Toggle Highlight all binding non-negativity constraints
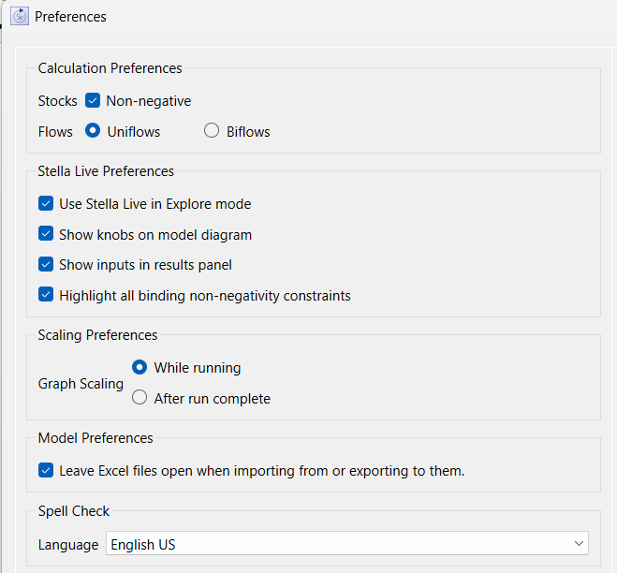617x573 pixels. [x=46, y=295]
